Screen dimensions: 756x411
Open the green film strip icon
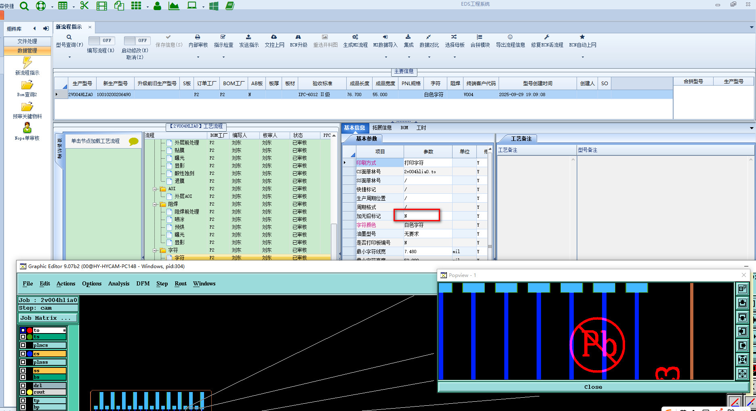pyautogui.click(x=102, y=6)
